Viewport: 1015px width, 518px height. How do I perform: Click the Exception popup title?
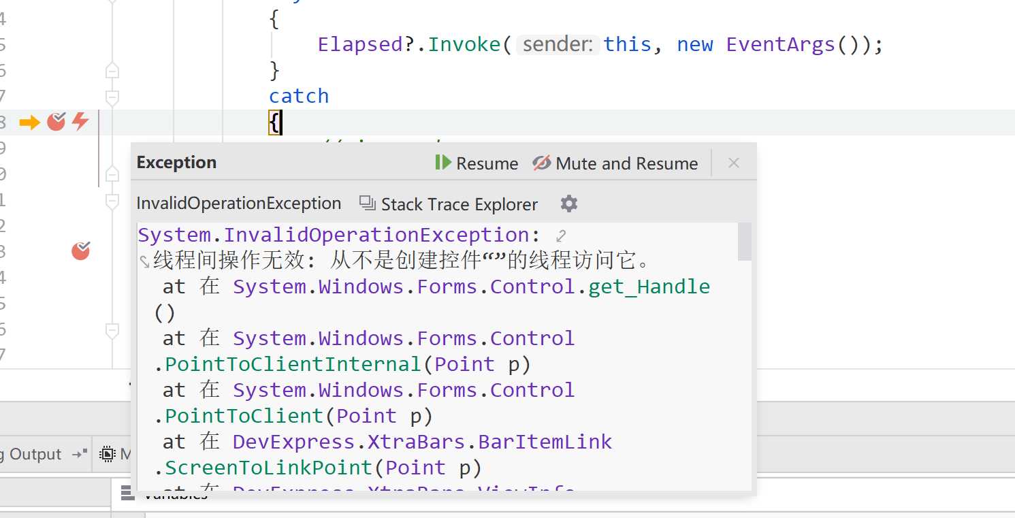(176, 163)
